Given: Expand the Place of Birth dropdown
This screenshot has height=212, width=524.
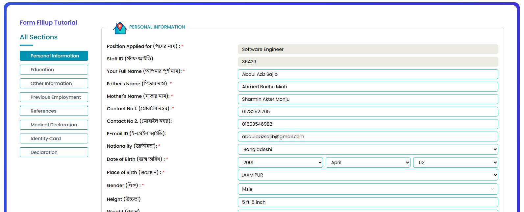Looking at the screenshot, I should [x=368, y=175].
